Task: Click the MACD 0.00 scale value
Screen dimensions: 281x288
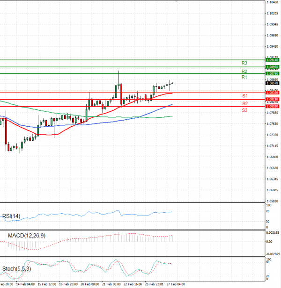Action: coord(269,242)
